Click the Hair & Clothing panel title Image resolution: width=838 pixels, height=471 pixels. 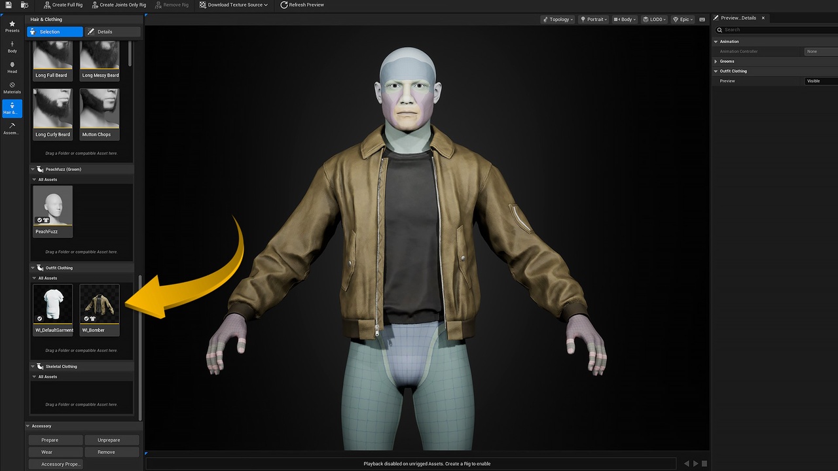point(46,20)
